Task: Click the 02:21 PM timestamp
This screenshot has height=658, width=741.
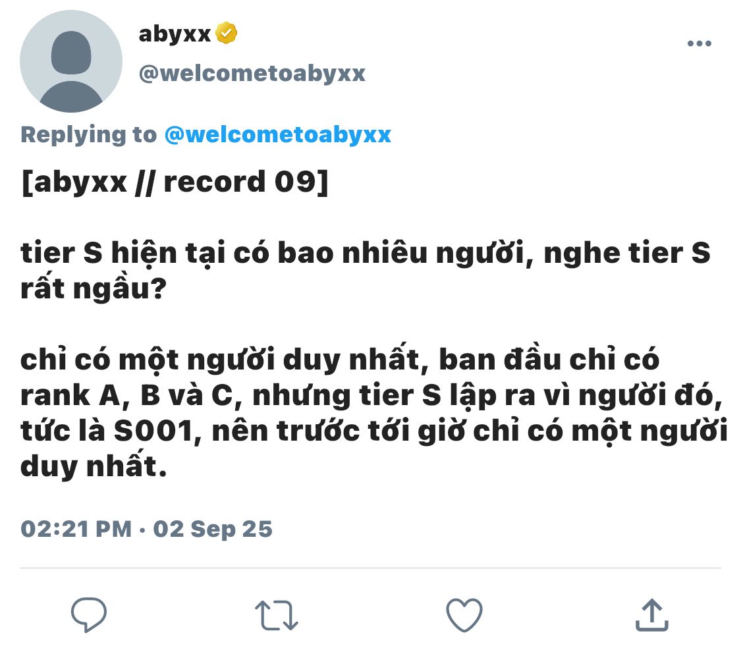Action: (76, 528)
